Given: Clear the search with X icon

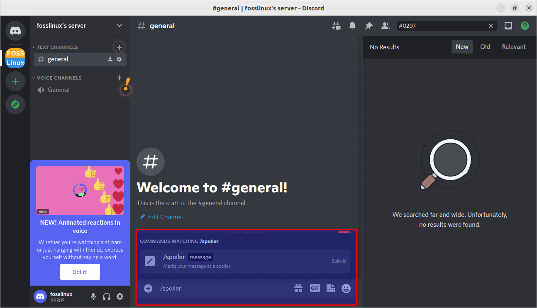Looking at the screenshot, I should click(491, 26).
